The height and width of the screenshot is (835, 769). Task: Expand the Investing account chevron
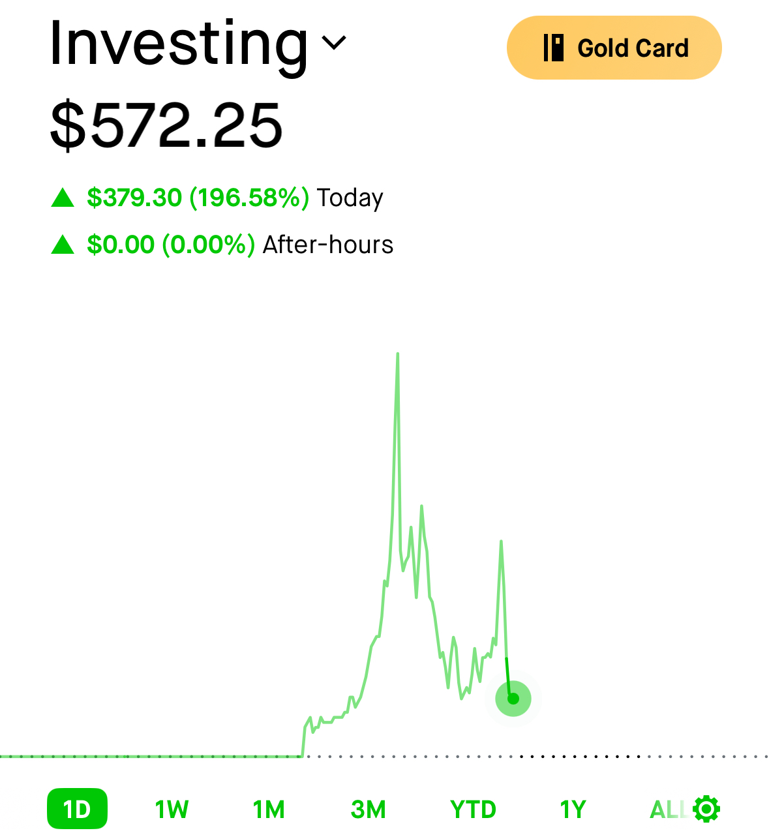click(x=335, y=43)
